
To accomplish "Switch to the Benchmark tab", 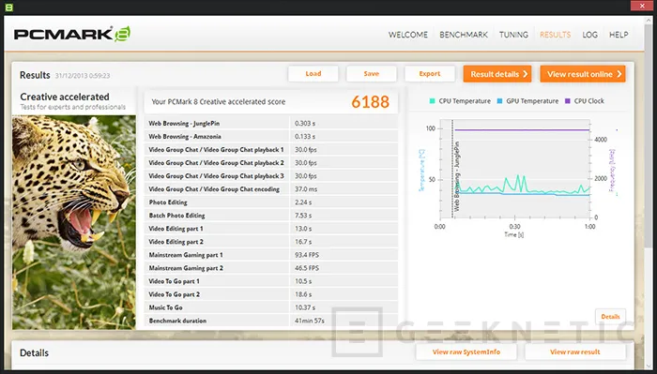I will coord(464,35).
